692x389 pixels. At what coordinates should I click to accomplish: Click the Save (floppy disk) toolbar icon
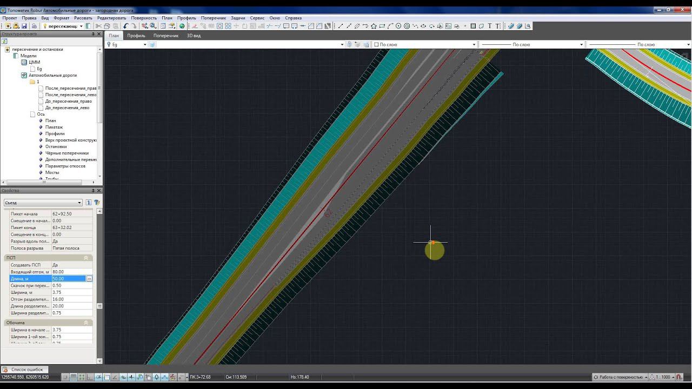(x=24, y=26)
